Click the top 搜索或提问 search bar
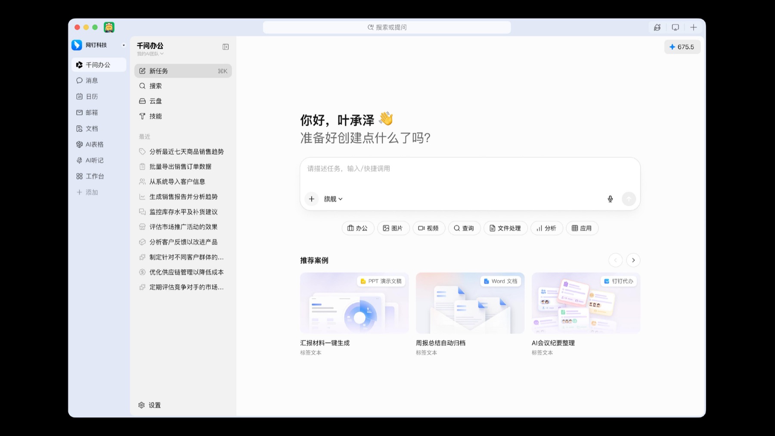Screen dimensions: 775x436 [x=387, y=27]
